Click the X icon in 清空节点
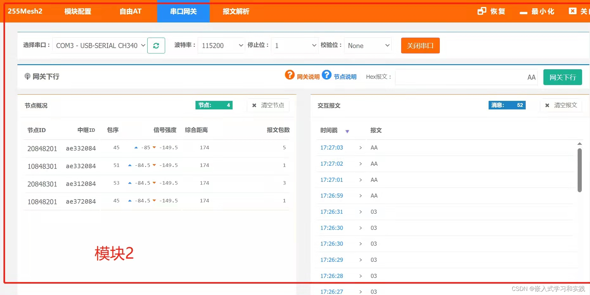 (x=254, y=105)
